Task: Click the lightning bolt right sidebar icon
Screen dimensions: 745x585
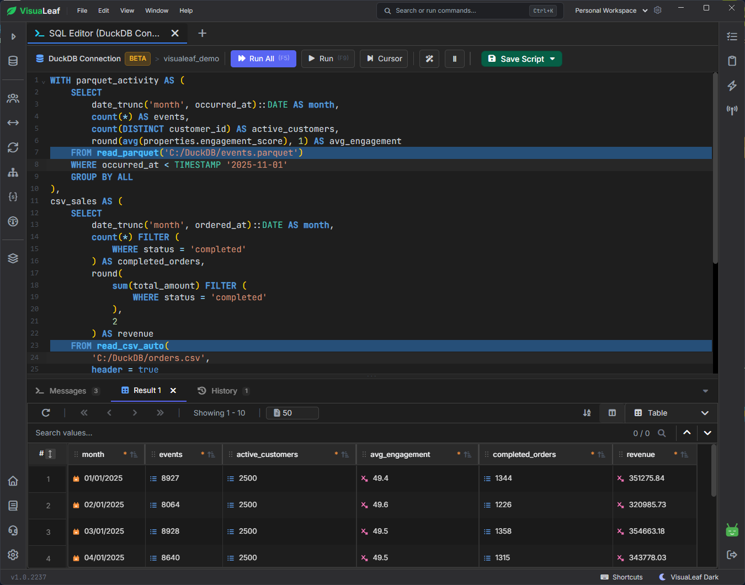Action: click(732, 86)
